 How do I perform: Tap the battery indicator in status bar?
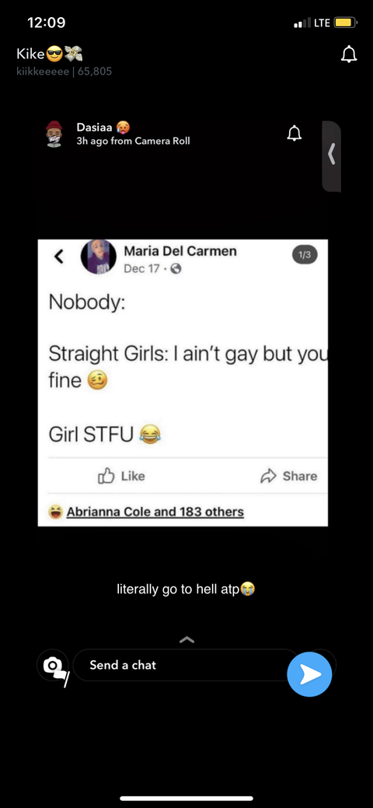coord(345,23)
